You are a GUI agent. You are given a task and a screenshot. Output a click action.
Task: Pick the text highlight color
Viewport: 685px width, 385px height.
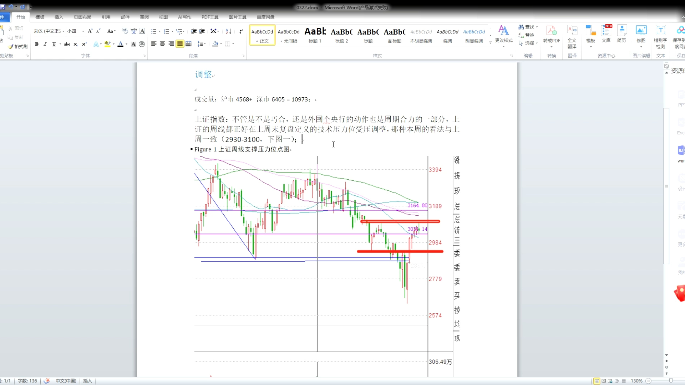(107, 44)
